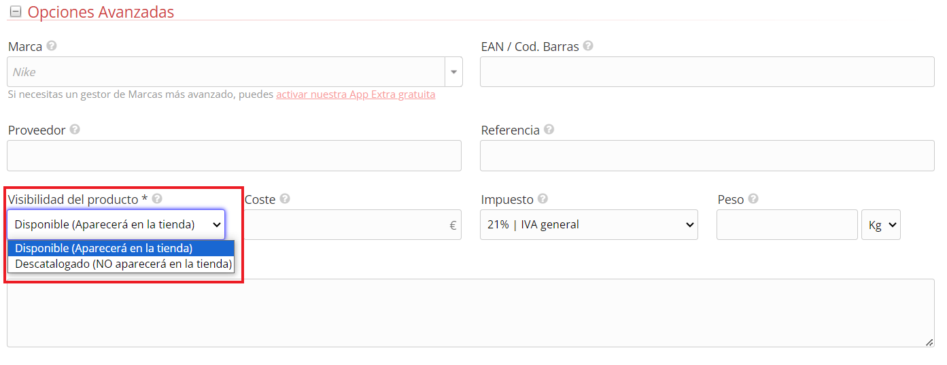
Task: Focus the Proveedor text field
Action: (234, 156)
